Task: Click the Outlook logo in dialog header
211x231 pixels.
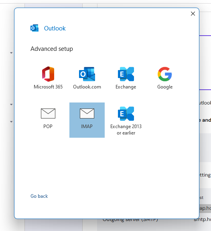Action: pyautogui.click(x=34, y=28)
